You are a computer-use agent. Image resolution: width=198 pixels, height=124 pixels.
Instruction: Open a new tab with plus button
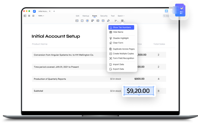click(x=54, y=11)
